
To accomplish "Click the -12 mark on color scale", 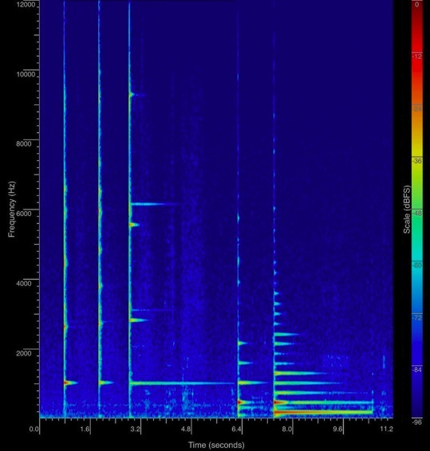I will point(417,57).
